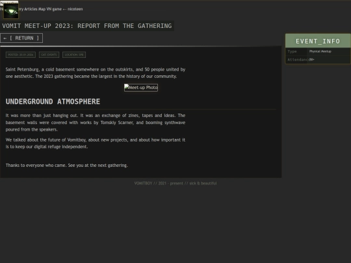Click the green eye site logo

pyautogui.click(x=11, y=11)
